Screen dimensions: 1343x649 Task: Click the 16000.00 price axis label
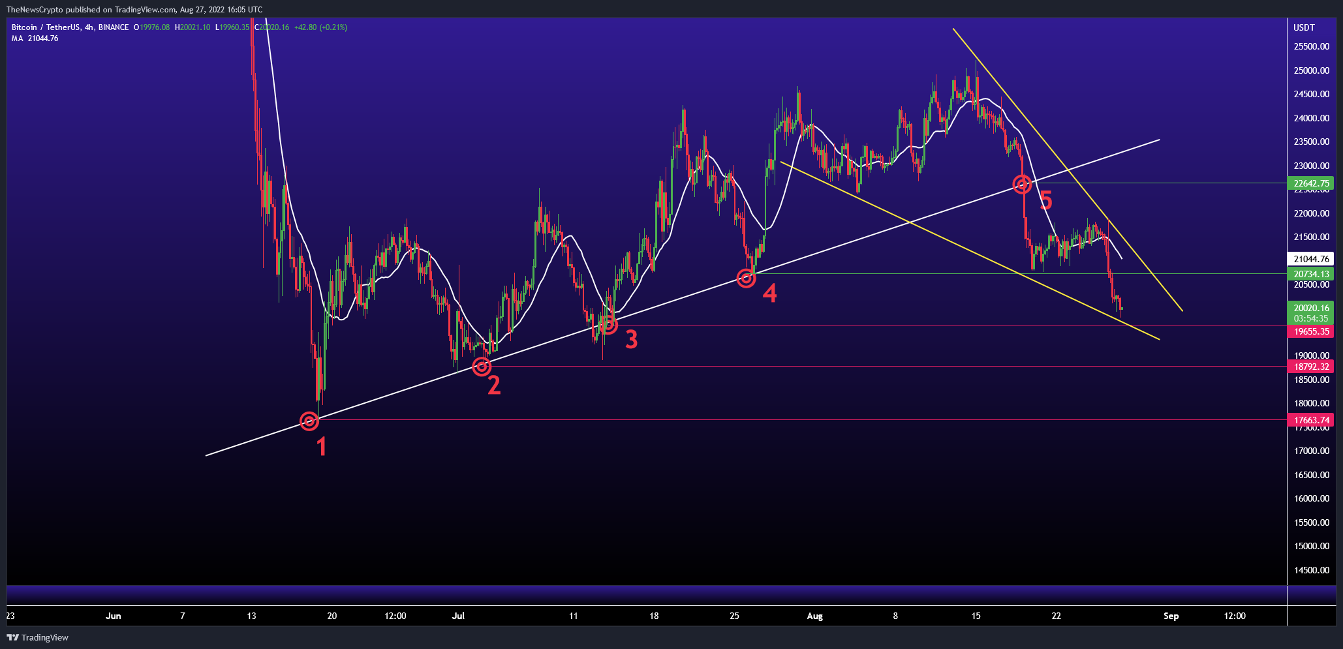1312,498
